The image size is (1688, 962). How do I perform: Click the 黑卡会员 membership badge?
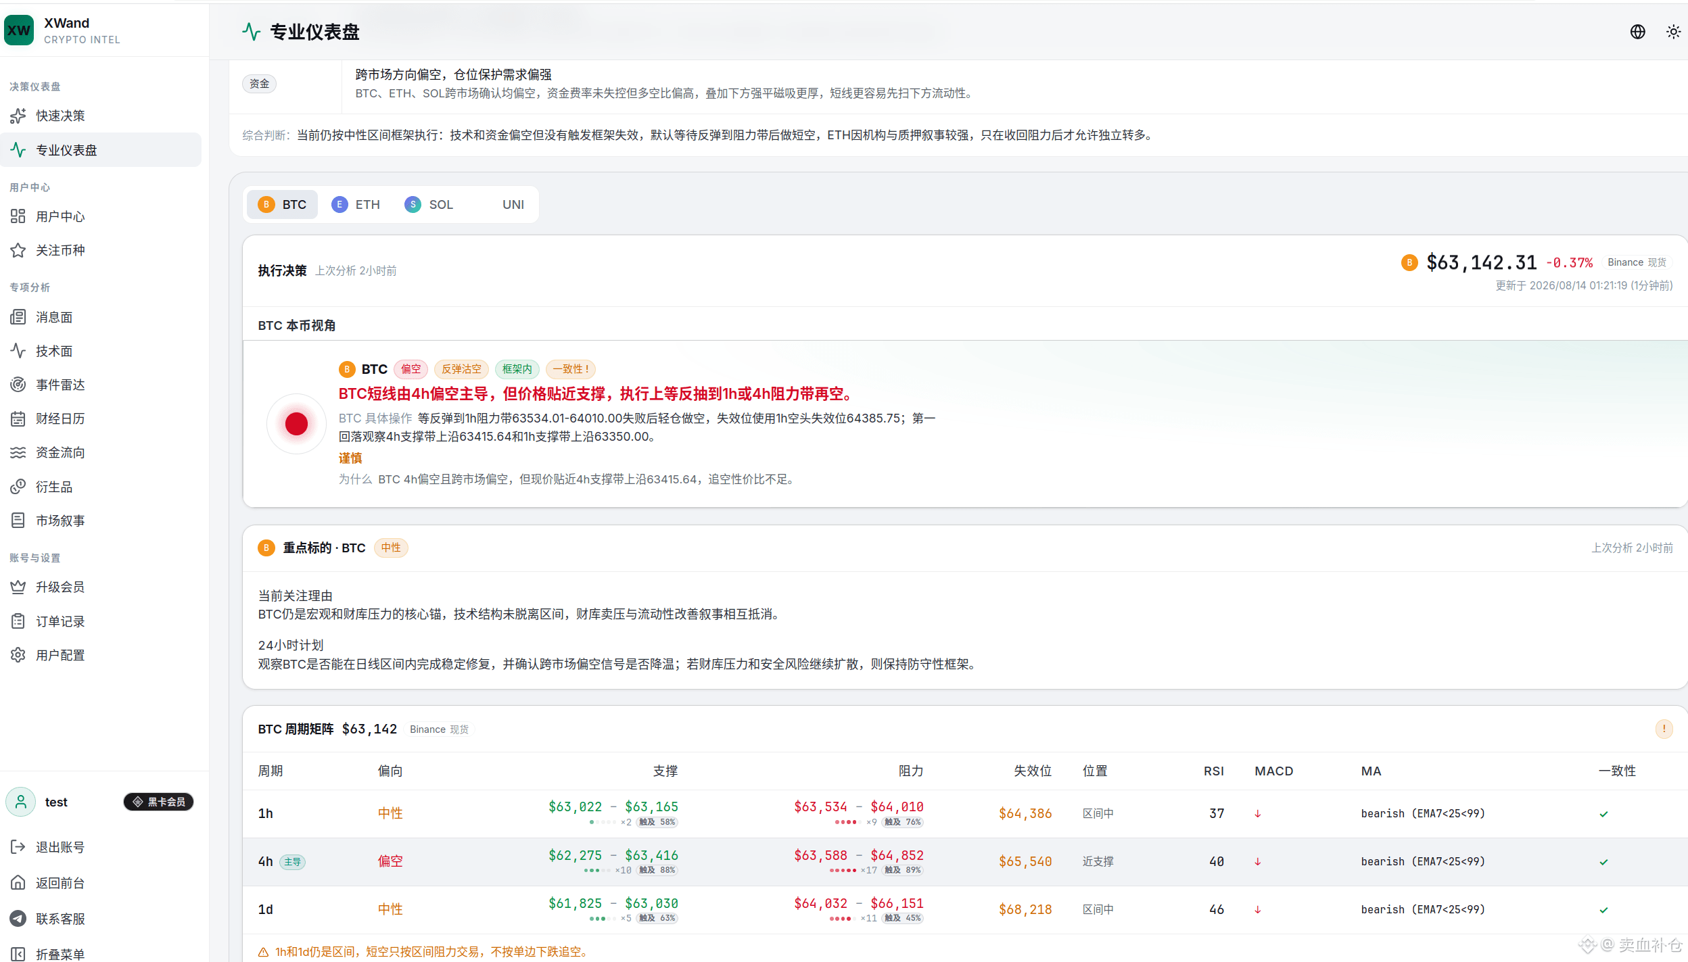pyautogui.click(x=159, y=802)
